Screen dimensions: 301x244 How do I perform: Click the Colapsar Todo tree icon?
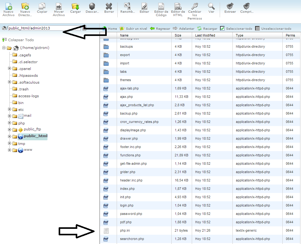[x=4, y=40]
